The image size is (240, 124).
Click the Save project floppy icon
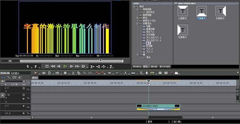pyautogui.click(x=65, y=73)
